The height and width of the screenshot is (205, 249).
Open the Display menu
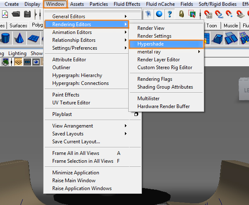point(32,4)
